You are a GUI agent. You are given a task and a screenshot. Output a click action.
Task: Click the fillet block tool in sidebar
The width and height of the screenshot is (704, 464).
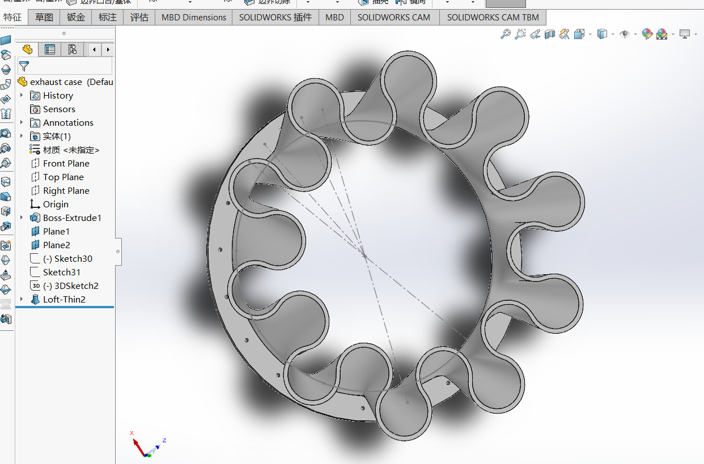(6, 197)
